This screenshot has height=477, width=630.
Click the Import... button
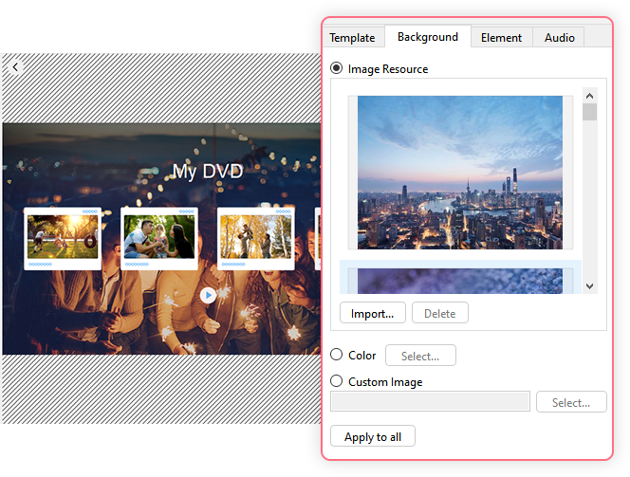(x=373, y=314)
